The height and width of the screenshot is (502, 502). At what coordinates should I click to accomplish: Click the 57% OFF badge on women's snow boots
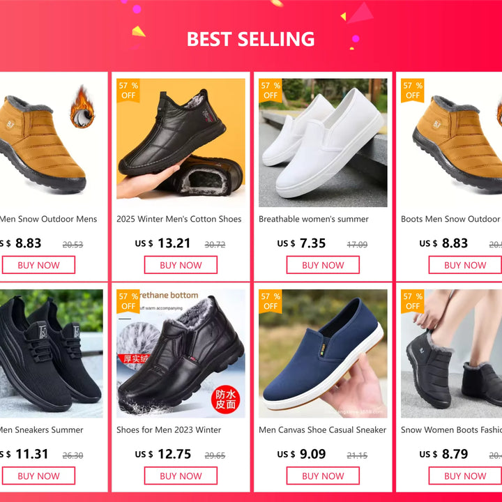coord(412,302)
